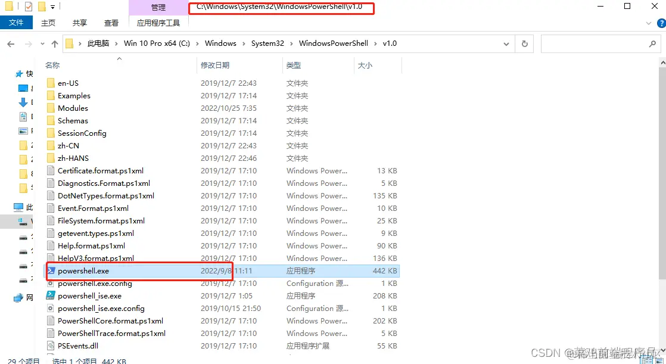Click the properties checkmark quick access icon
The image size is (666, 364).
tap(29, 7)
